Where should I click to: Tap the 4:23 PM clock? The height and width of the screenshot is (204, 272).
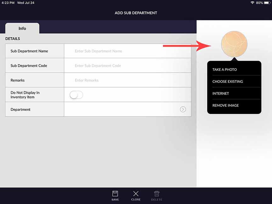[x=8, y=3]
